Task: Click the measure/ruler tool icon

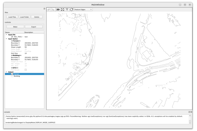Action: tap(53, 9)
